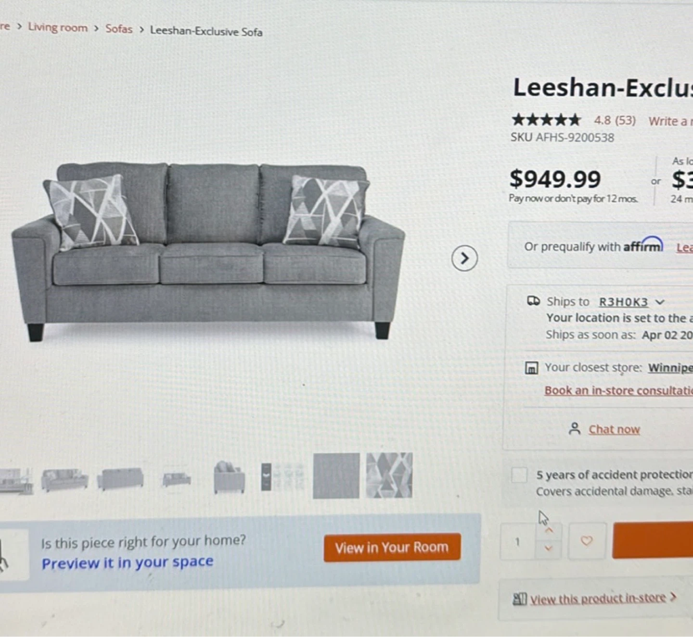693x637 pixels.
Task: Go to the Sofas breadcrumb
Action: point(119,29)
